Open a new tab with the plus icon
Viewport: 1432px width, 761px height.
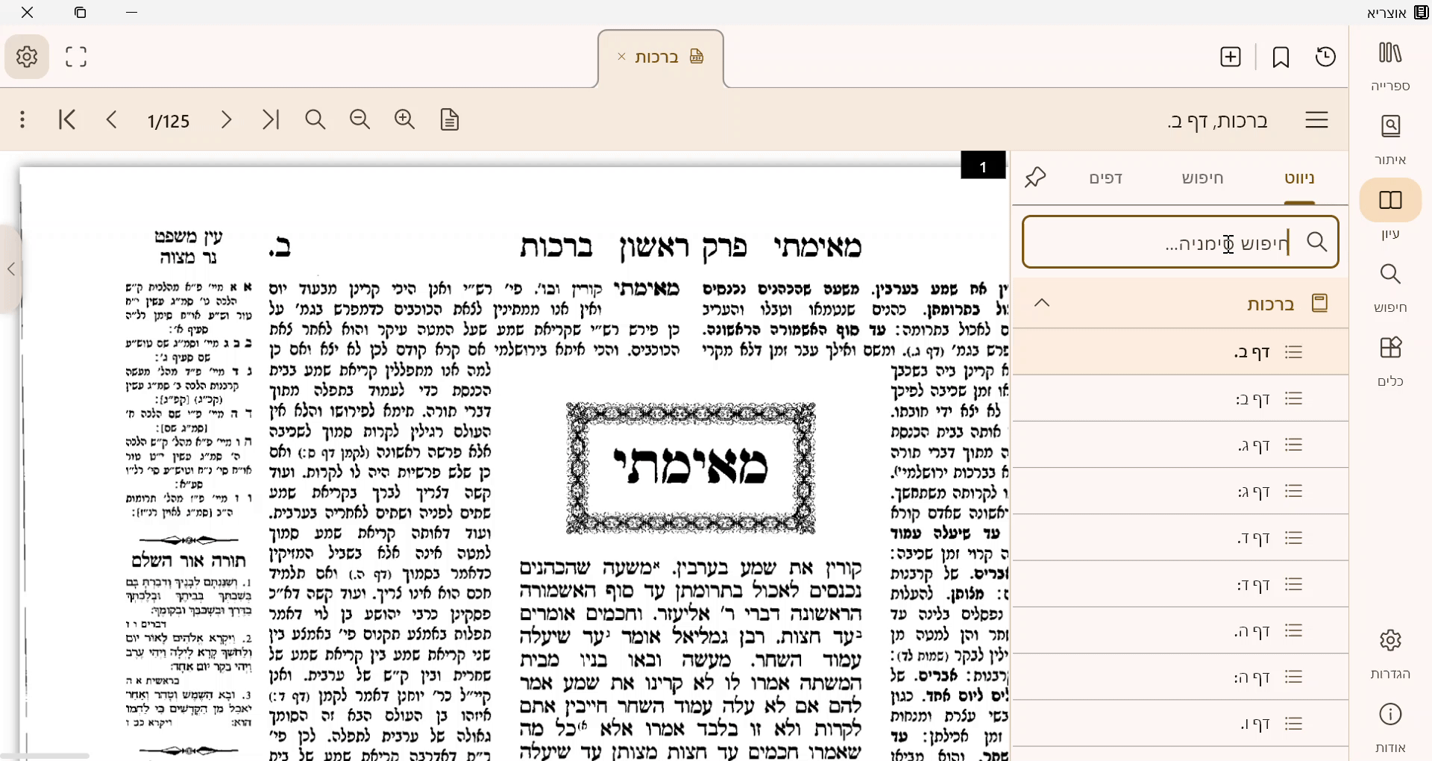tap(1230, 56)
